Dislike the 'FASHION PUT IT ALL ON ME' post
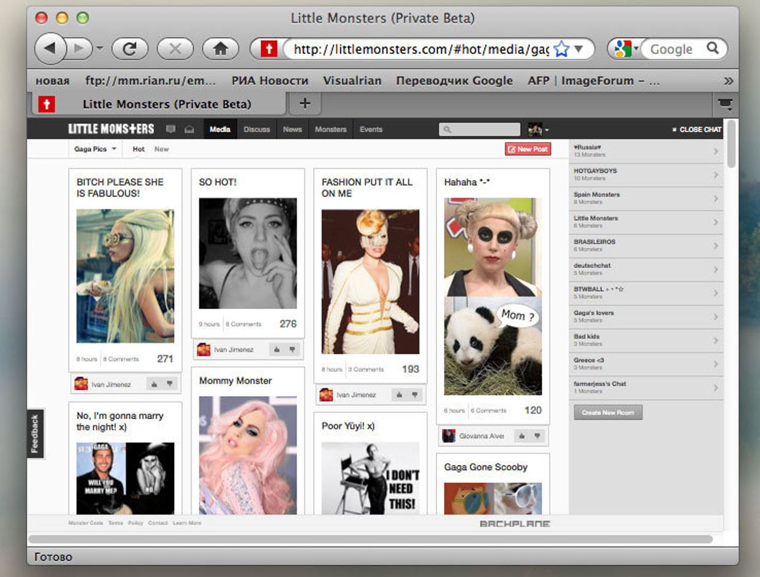 (415, 395)
